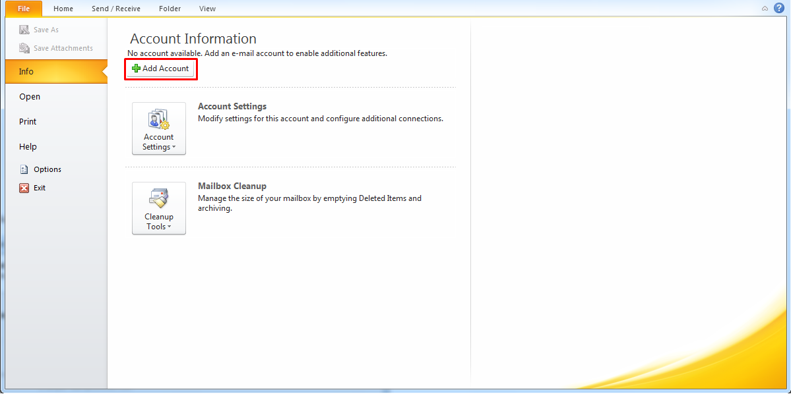
Task: Click the green plus icon
Action: (x=136, y=69)
